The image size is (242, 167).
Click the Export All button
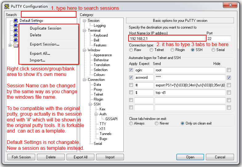pyautogui.click(x=80, y=157)
